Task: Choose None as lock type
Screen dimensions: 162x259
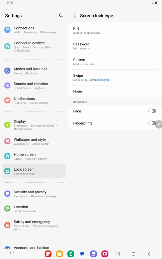Action: click(115, 91)
